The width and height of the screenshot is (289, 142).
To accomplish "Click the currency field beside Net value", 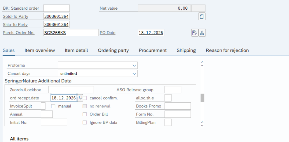I will click(198, 8).
